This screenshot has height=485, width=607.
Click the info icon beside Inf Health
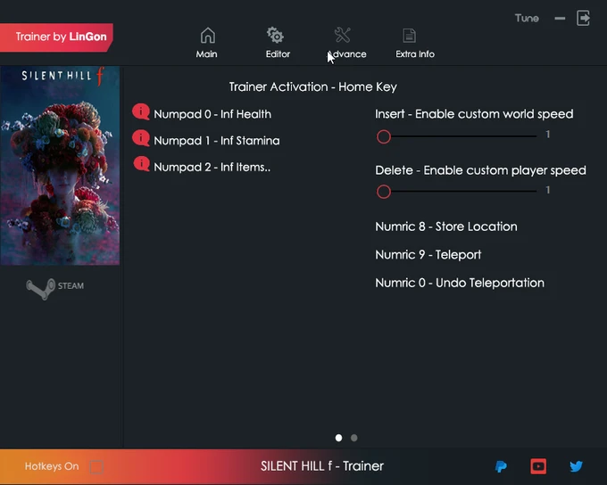pyautogui.click(x=141, y=111)
